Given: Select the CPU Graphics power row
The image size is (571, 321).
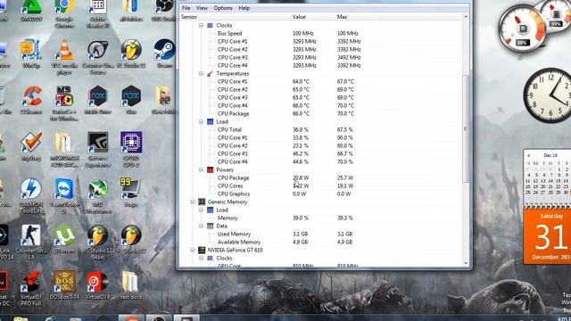Looking at the screenshot, I should click(x=320, y=193).
